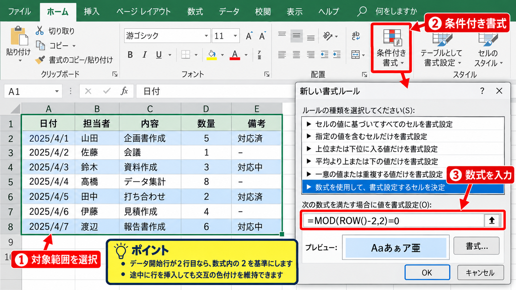This screenshot has width=516, height=290.
Task: Select middle vertical alignment
Action: click(x=296, y=36)
